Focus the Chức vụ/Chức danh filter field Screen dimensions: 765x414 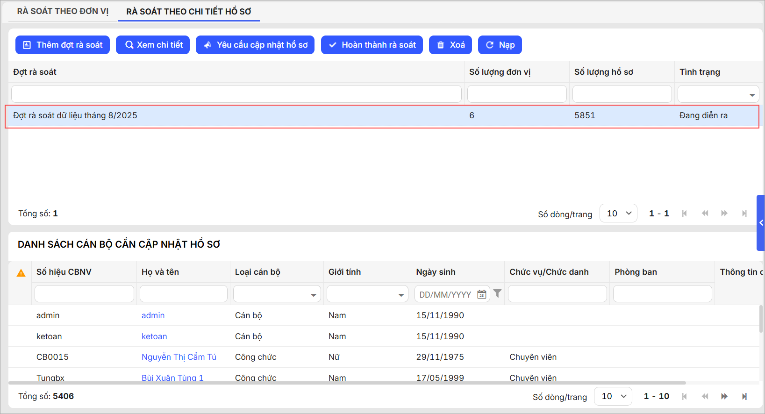point(558,294)
